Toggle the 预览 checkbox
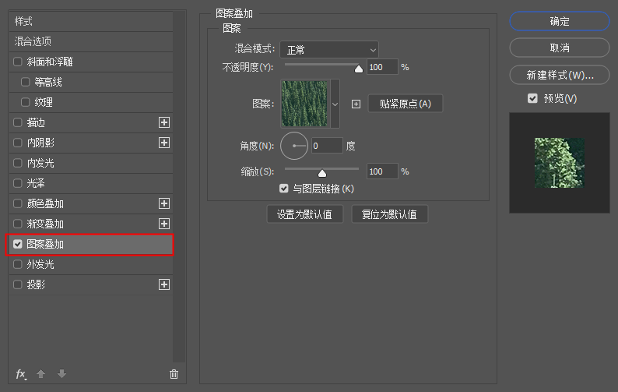This screenshot has height=392, width=618. [x=532, y=98]
